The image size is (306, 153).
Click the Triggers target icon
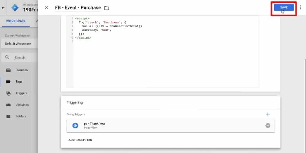click(x=8, y=93)
